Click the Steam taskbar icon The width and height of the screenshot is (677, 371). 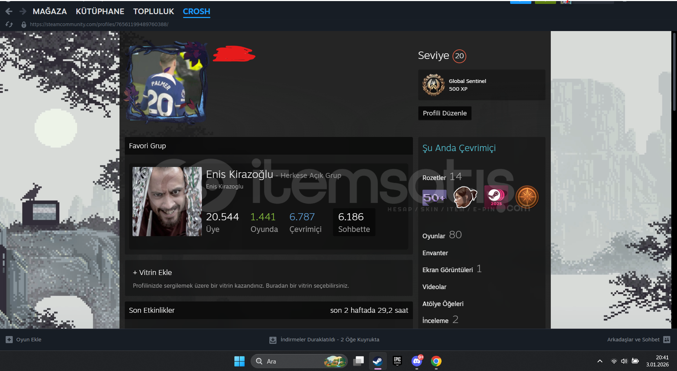tap(378, 361)
